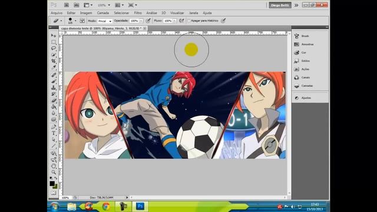Viewport: 377px width, 212px height.
Task: Toggle tablet pressure for size
Action: [x=223, y=21]
